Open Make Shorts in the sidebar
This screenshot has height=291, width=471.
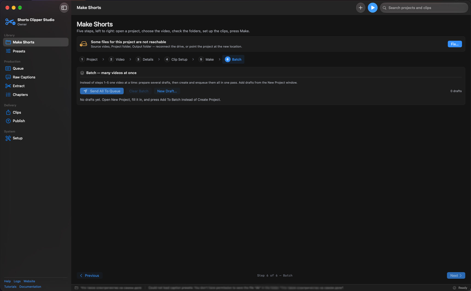36,42
